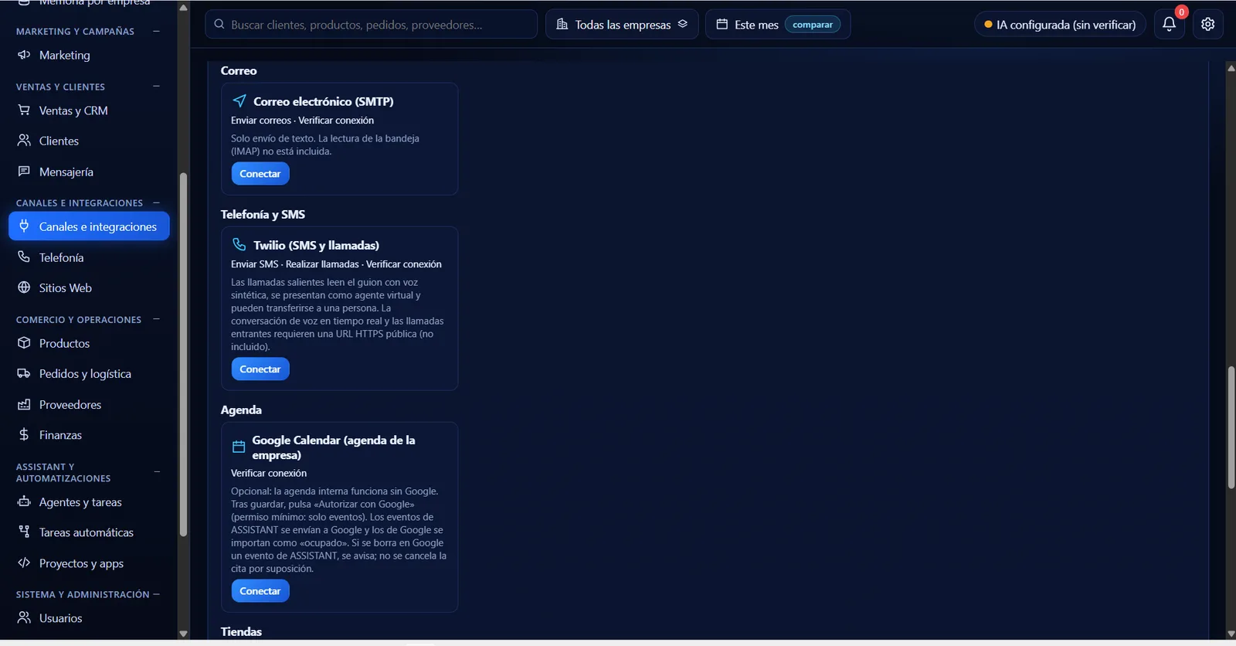Collapse the Assistant y Automatizaciones section
This screenshot has height=646, width=1236.
click(156, 472)
